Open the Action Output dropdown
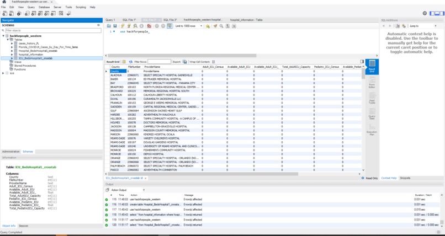 [x=127, y=190]
